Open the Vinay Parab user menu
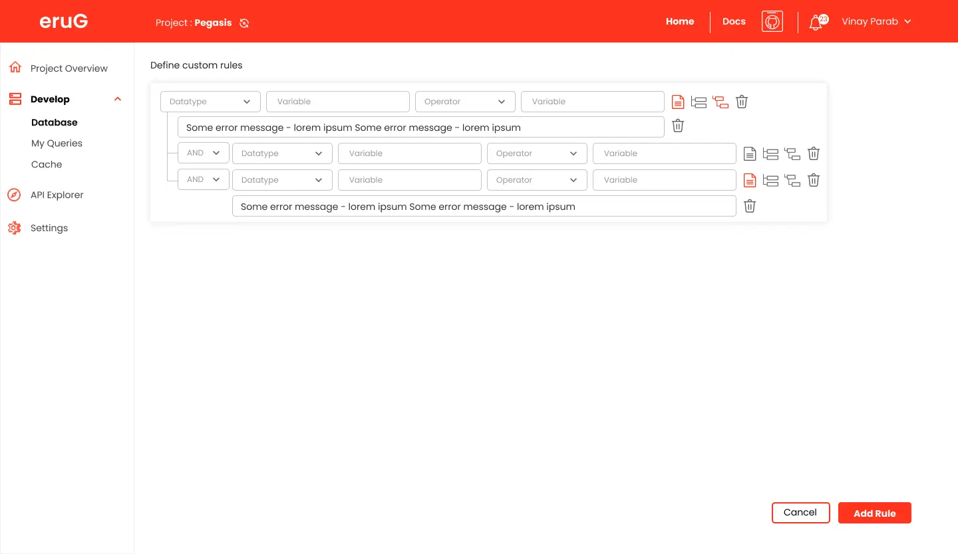This screenshot has width=958, height=554. [876, 21]
